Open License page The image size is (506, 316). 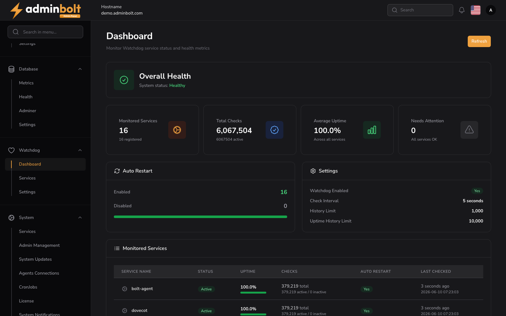pyautogui.click(x=26, y=301)
